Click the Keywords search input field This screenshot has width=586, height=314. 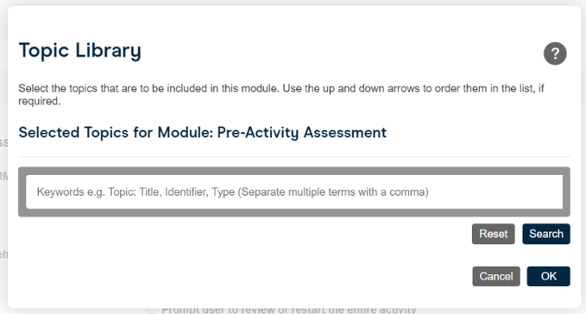click(294, 192)
